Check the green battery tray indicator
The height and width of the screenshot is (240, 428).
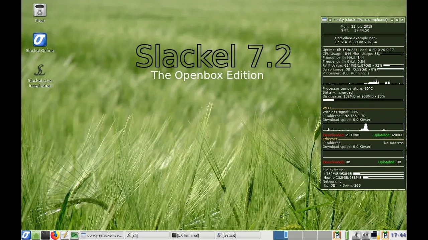click(x=347, y=235)
